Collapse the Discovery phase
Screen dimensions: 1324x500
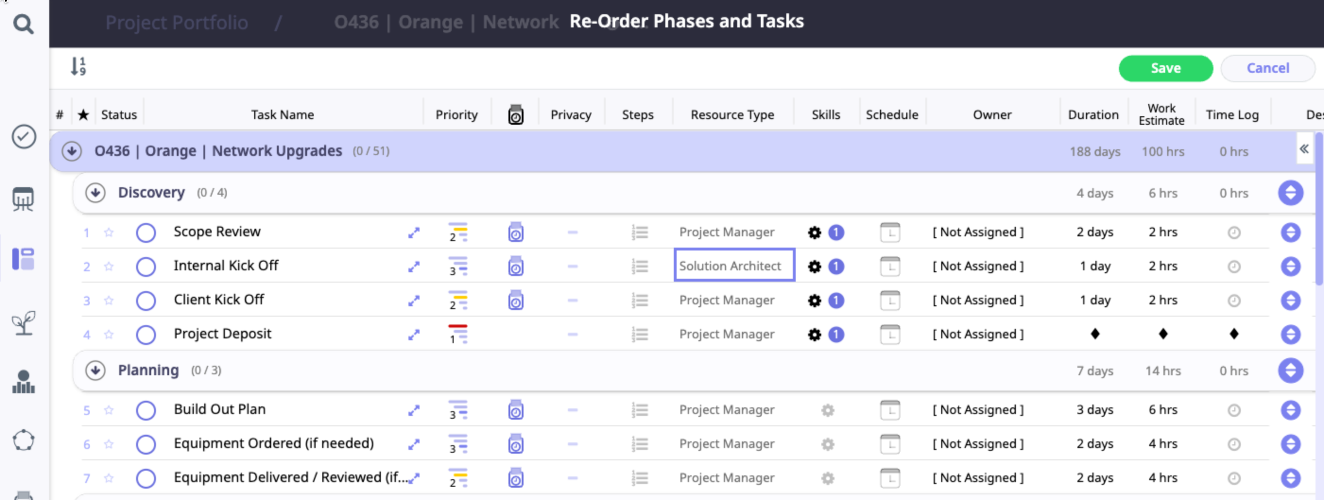(95, 193)
